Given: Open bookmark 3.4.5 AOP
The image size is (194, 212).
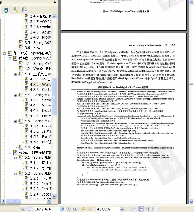Looking at the screenshot, I should [x=41, y=22].
